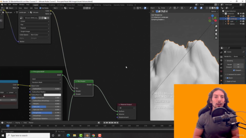Viewport: 246px width, 138px height.
Task: Click the Slot 1 material slot selector
Action: pos(58,8)
